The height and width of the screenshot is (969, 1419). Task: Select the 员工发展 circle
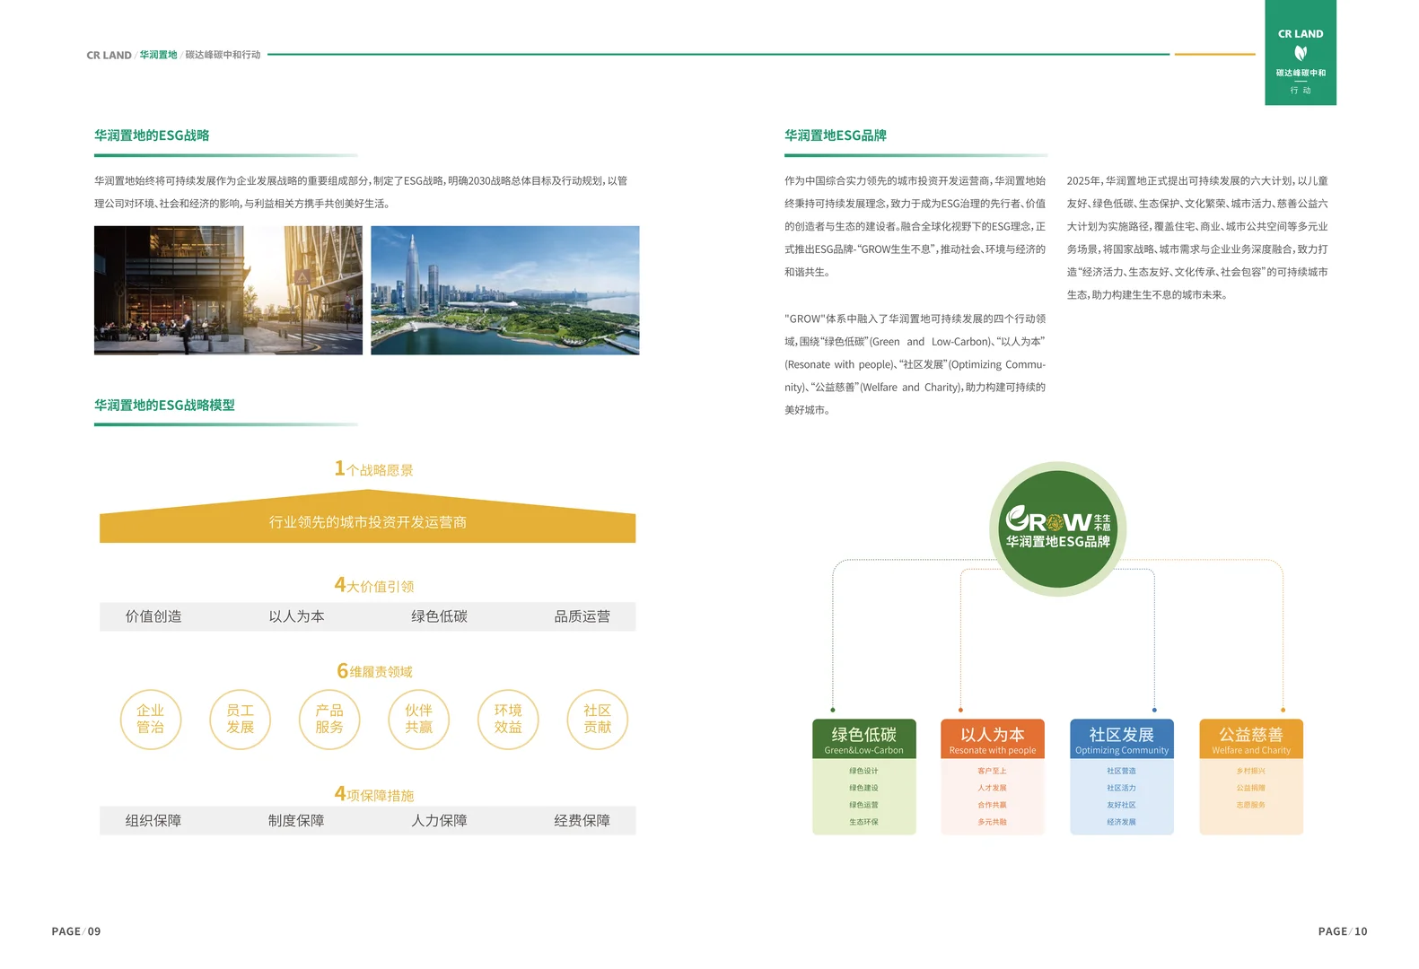(x=240, y=720)
